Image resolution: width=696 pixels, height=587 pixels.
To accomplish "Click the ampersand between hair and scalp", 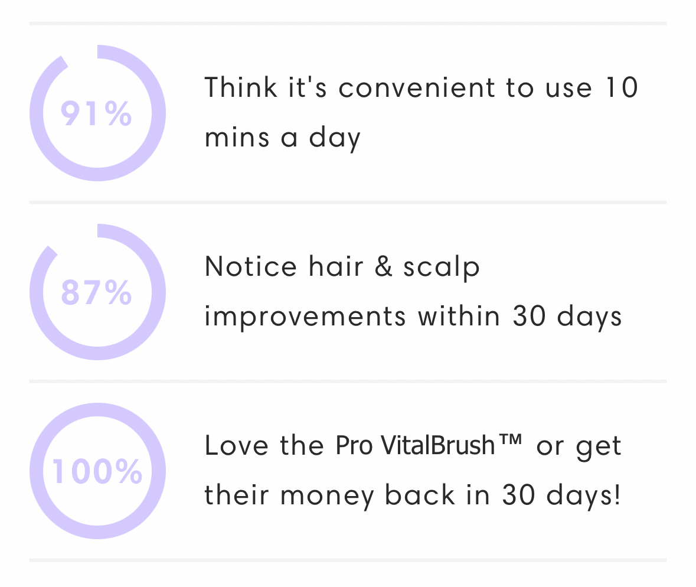I will (x=384, y=267).
